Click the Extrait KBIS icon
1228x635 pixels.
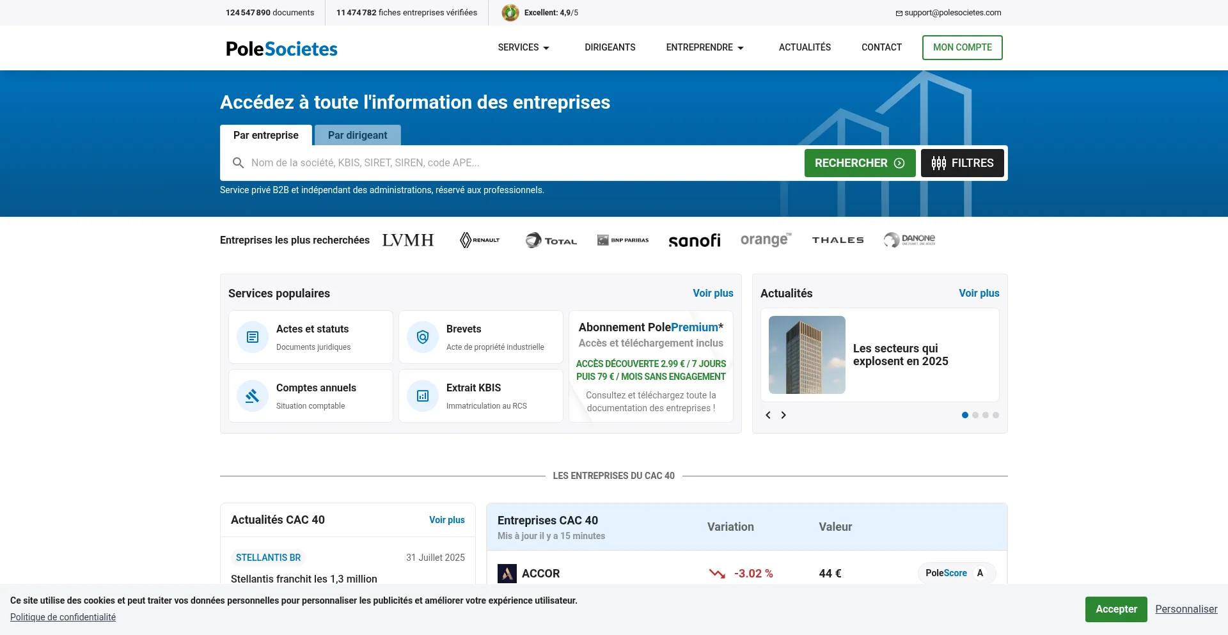point(423,396)
